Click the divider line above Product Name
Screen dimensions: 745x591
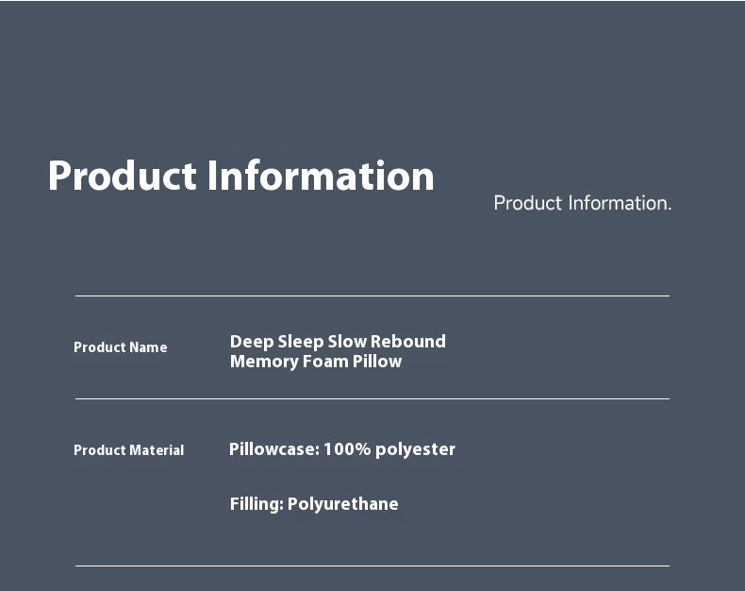tap(372, 296)
